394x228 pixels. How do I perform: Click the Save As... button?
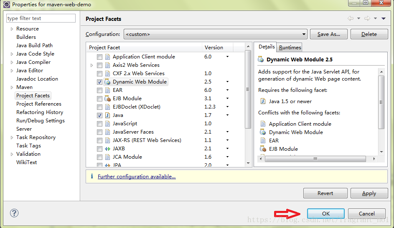(329, 34)
